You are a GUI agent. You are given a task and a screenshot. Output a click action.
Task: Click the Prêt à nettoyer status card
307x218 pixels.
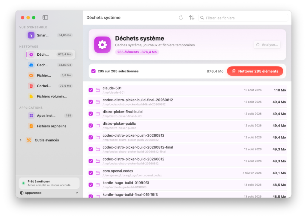coord(49,183)
